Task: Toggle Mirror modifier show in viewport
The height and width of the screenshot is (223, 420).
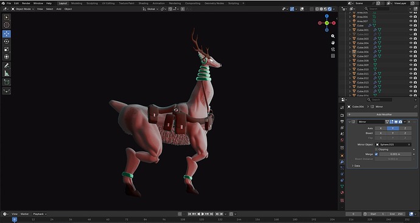Action: (396, 122)
